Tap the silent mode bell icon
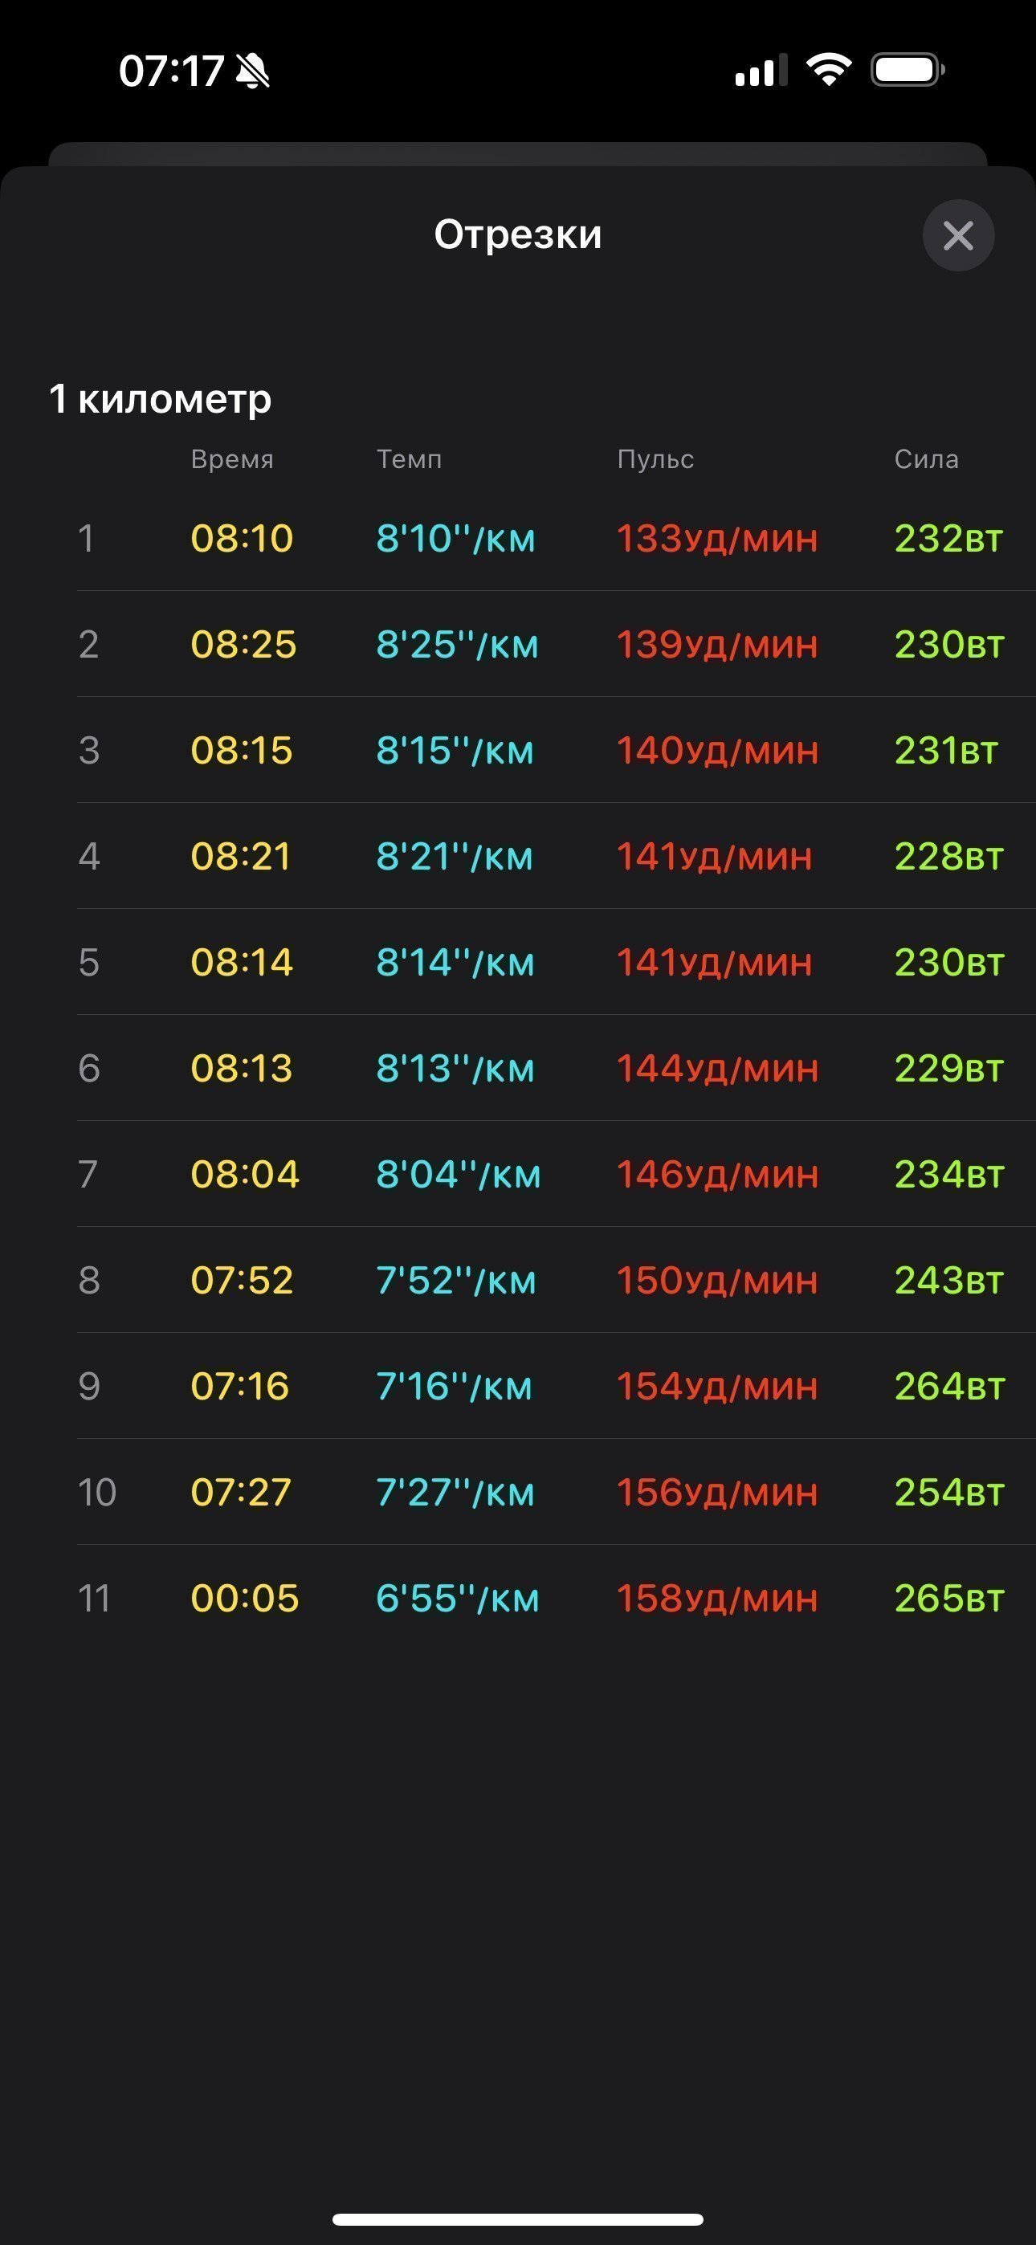Screen dimensions: 1036x2245 253,71
